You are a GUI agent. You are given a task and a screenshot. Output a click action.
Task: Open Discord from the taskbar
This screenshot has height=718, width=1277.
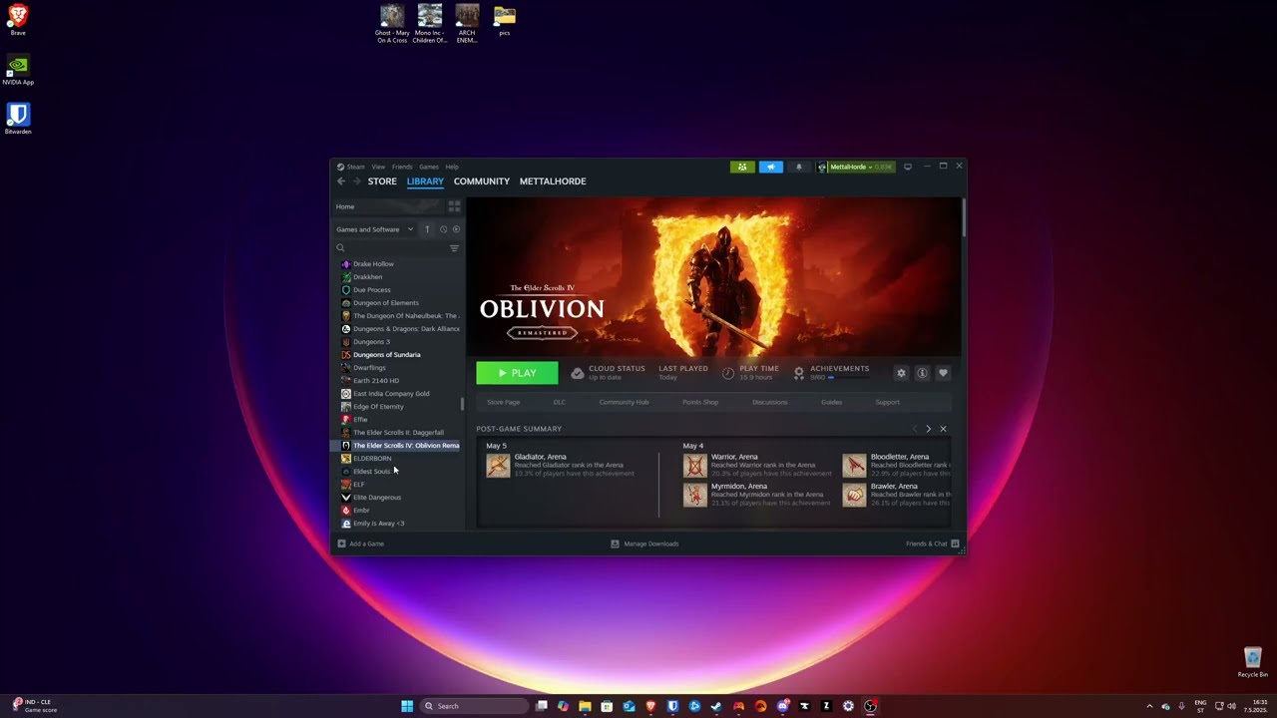[782, 706]
